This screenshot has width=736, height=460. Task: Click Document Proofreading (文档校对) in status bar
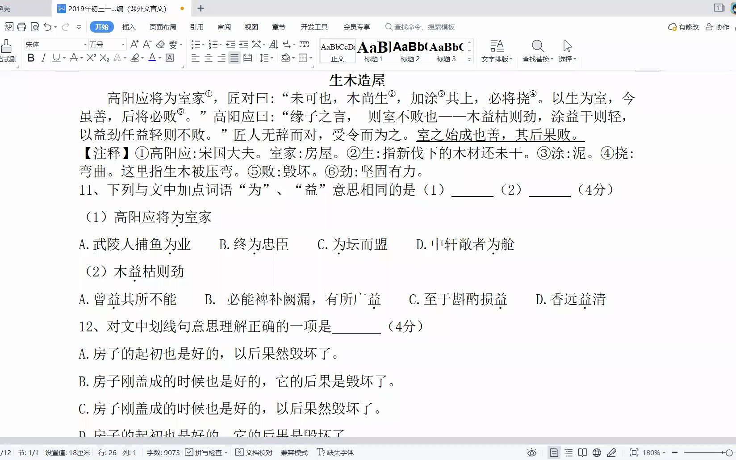click(x=254, y=453)
